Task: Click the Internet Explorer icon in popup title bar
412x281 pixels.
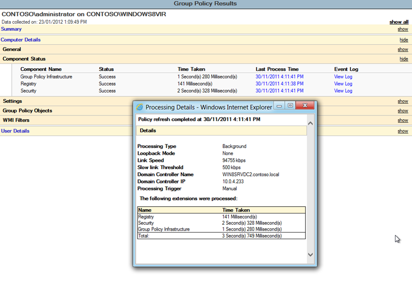Action: point(139,107)
